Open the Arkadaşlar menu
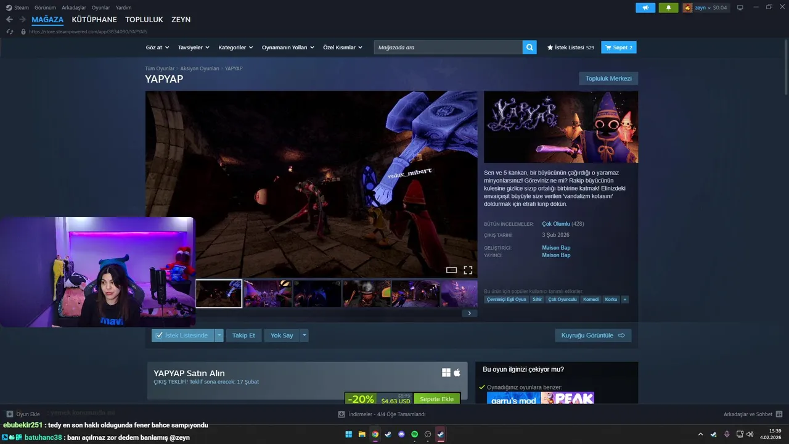Image resolution: width=789 pixels, height=444 pixels. pyautogui.click(x=74, y=7)
